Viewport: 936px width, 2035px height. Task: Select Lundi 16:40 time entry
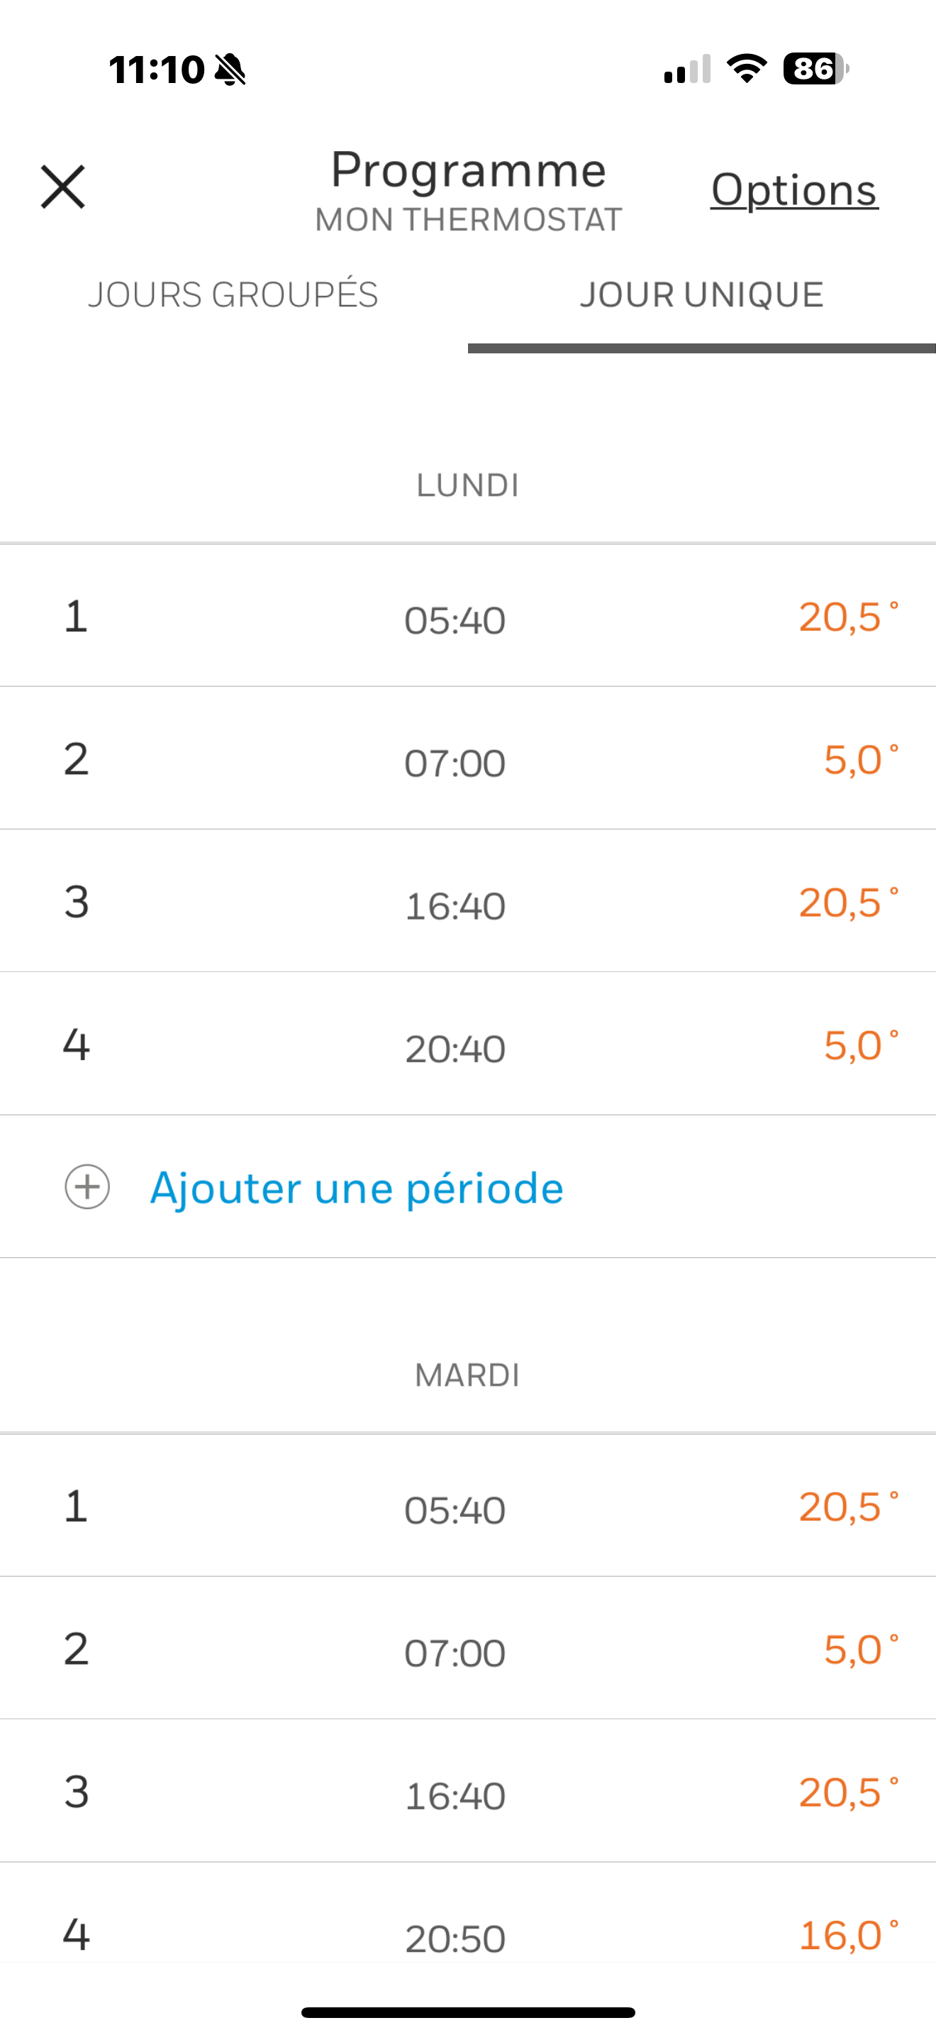coord(455,906)
